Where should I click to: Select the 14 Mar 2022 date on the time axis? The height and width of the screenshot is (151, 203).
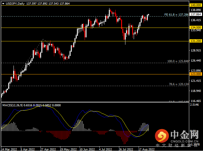coord(9,149)
